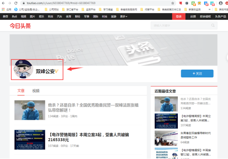
Task: Open the 科技 channel
Action: [x=51, y=16]
